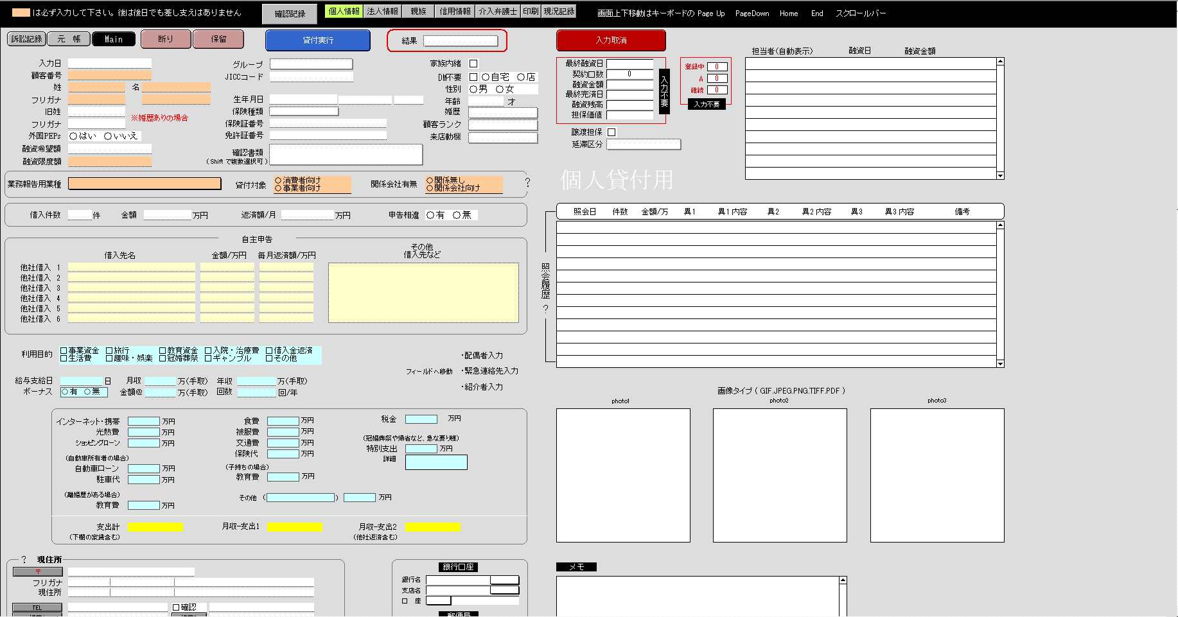This screenshot has width=1178, height=617.
Task: Click the 〒 postal code lookup button
Action: coord(38,571)
